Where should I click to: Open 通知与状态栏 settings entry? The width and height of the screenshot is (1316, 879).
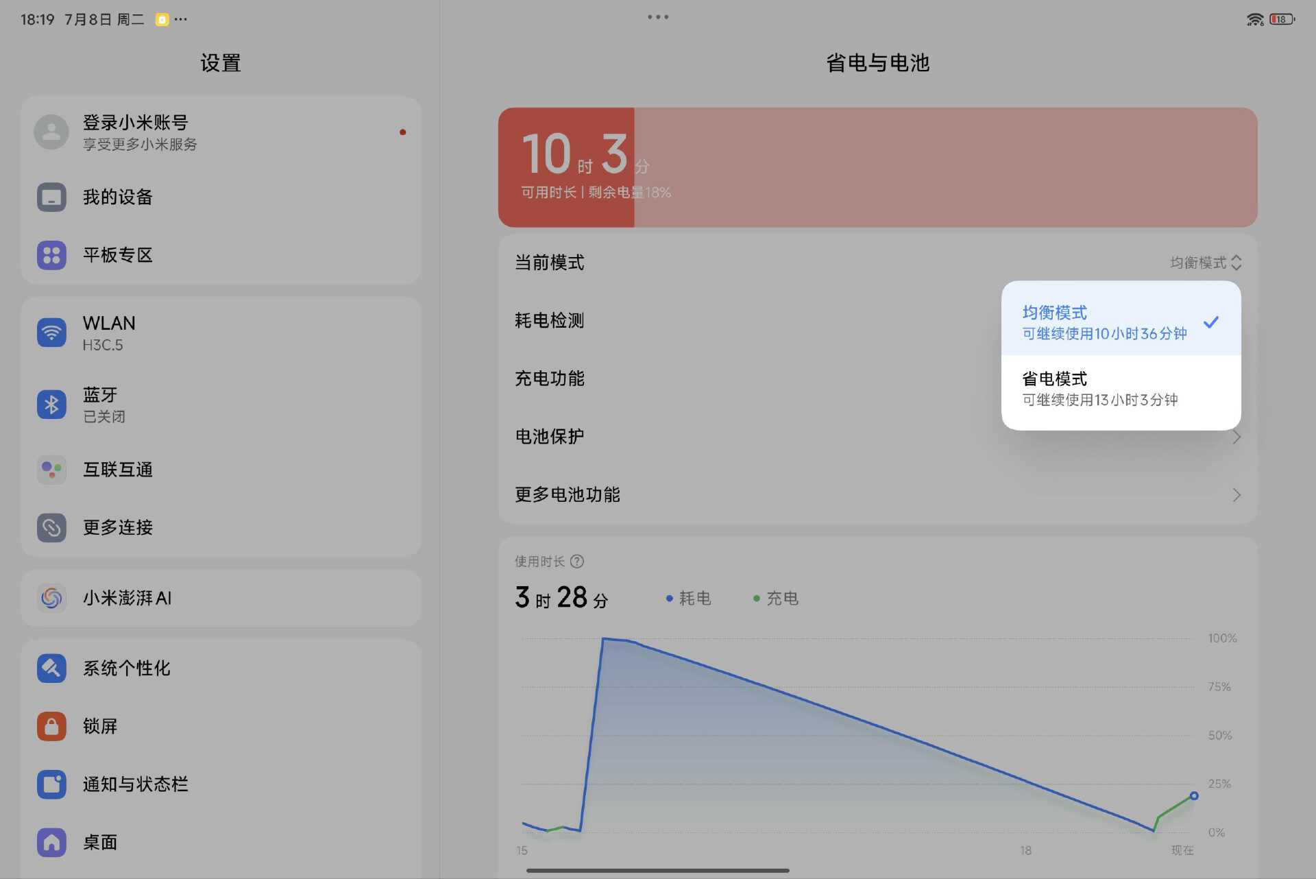point(221,784)
